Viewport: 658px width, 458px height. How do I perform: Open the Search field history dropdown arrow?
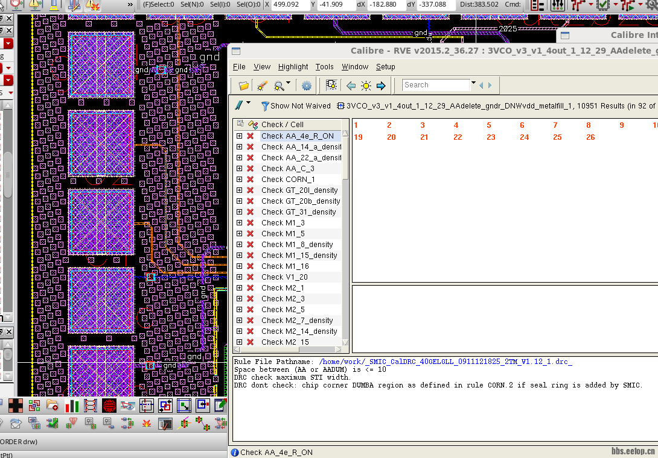tap(473, 84)
